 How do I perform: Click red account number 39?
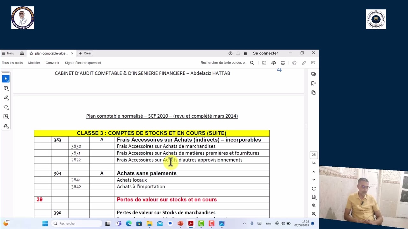[x=40, y=199]
